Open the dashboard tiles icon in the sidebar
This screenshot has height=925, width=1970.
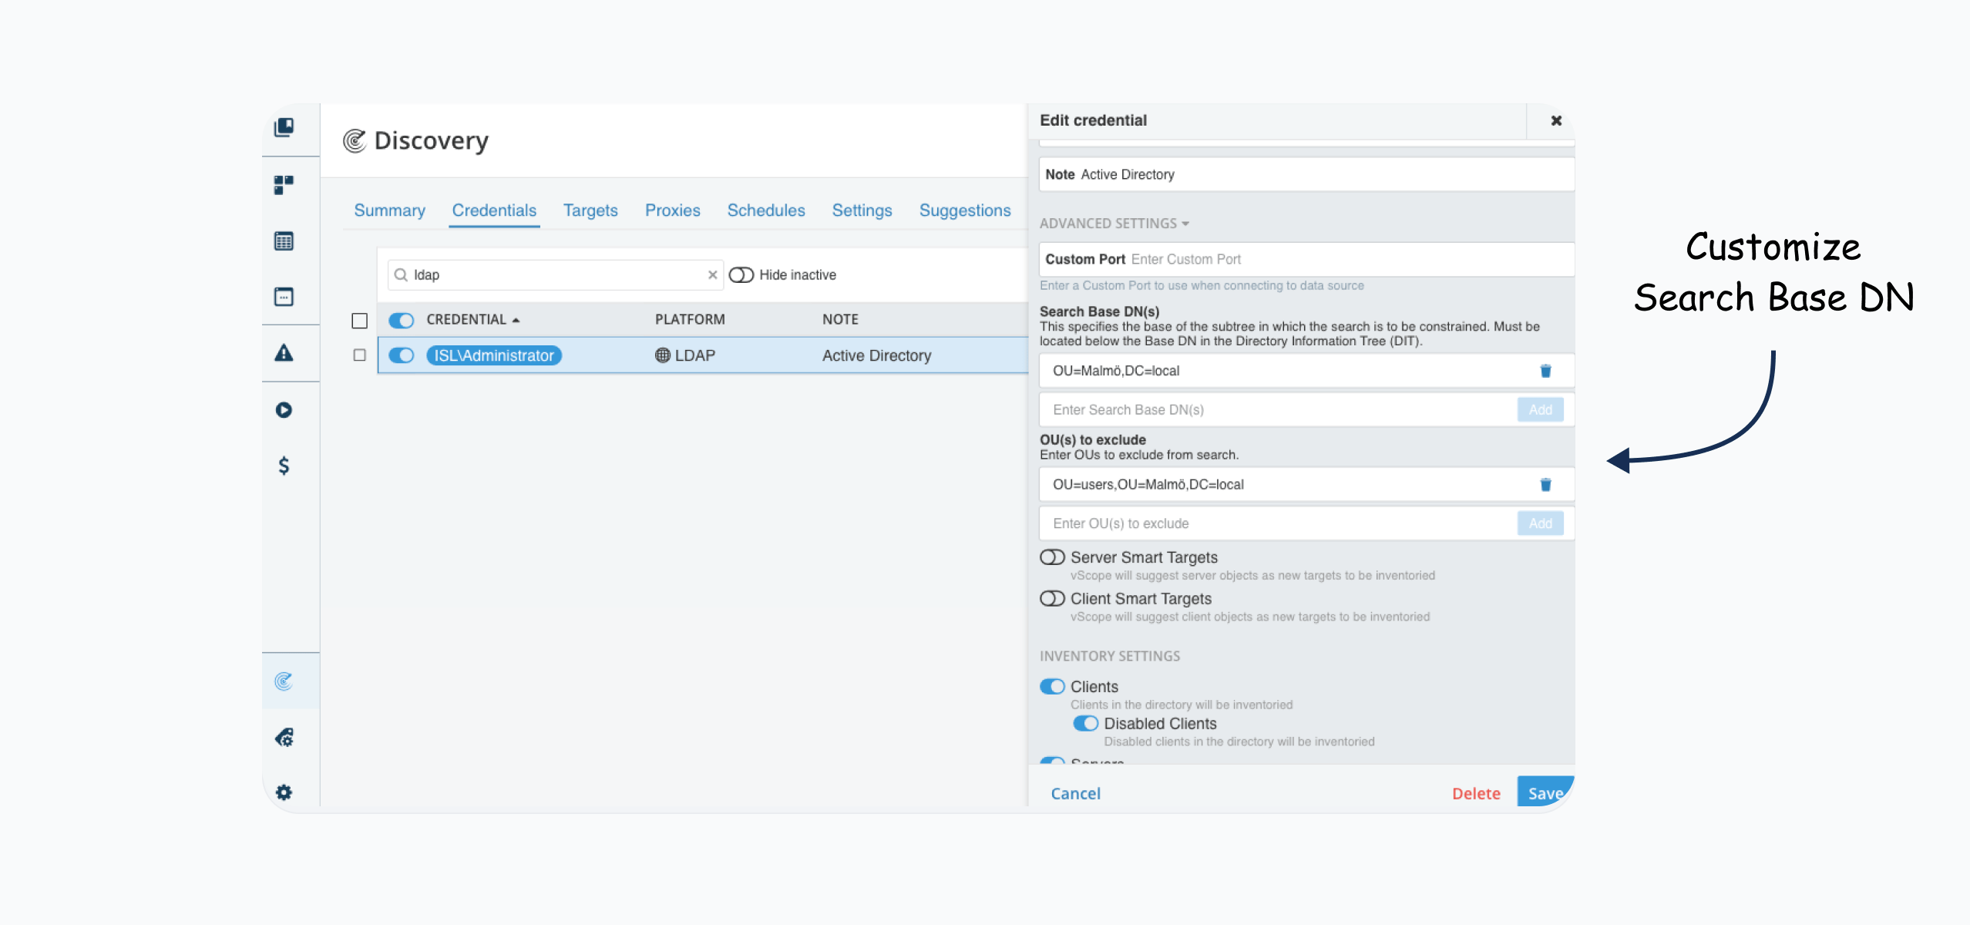click(284, 185)
